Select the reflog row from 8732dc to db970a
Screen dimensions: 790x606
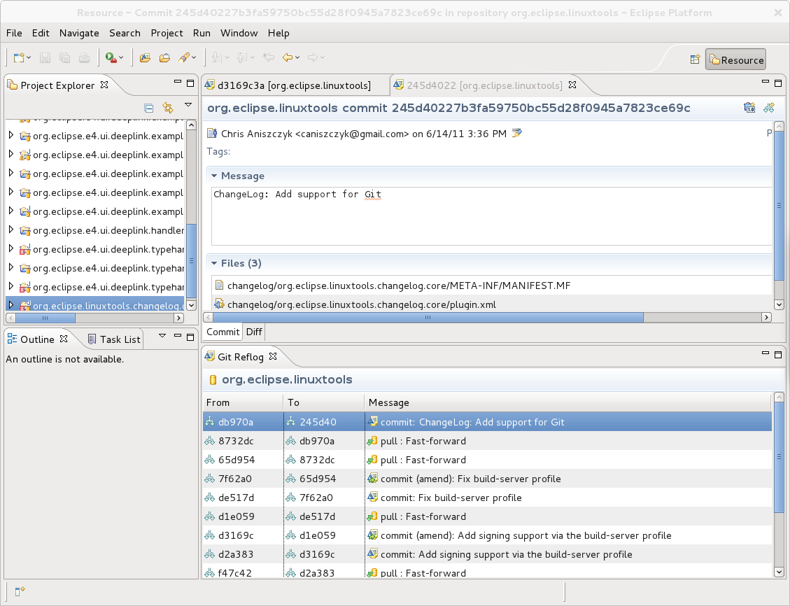tap(487, 441)
